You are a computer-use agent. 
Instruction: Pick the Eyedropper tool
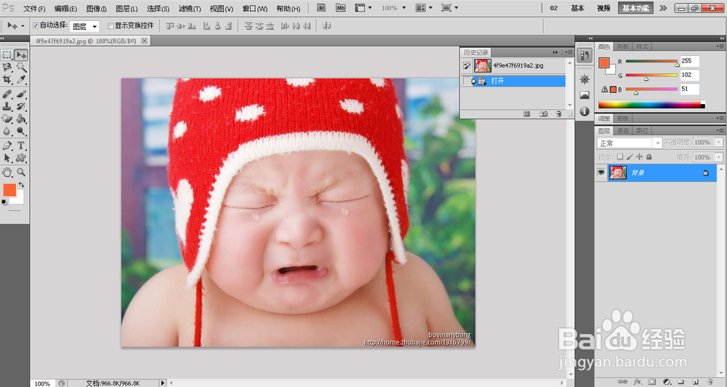(21, 79)
